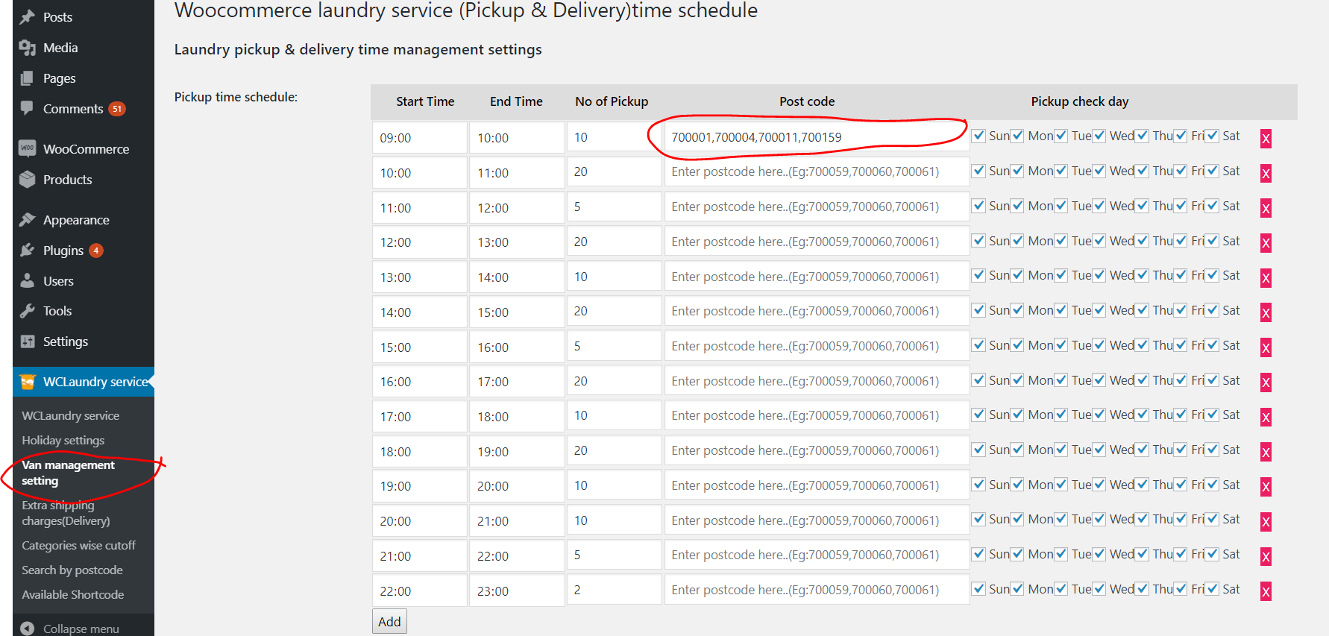This screenshot has height=636, width=1329.
Task: Click the Comments count badge 51
Action: point(117,109)
